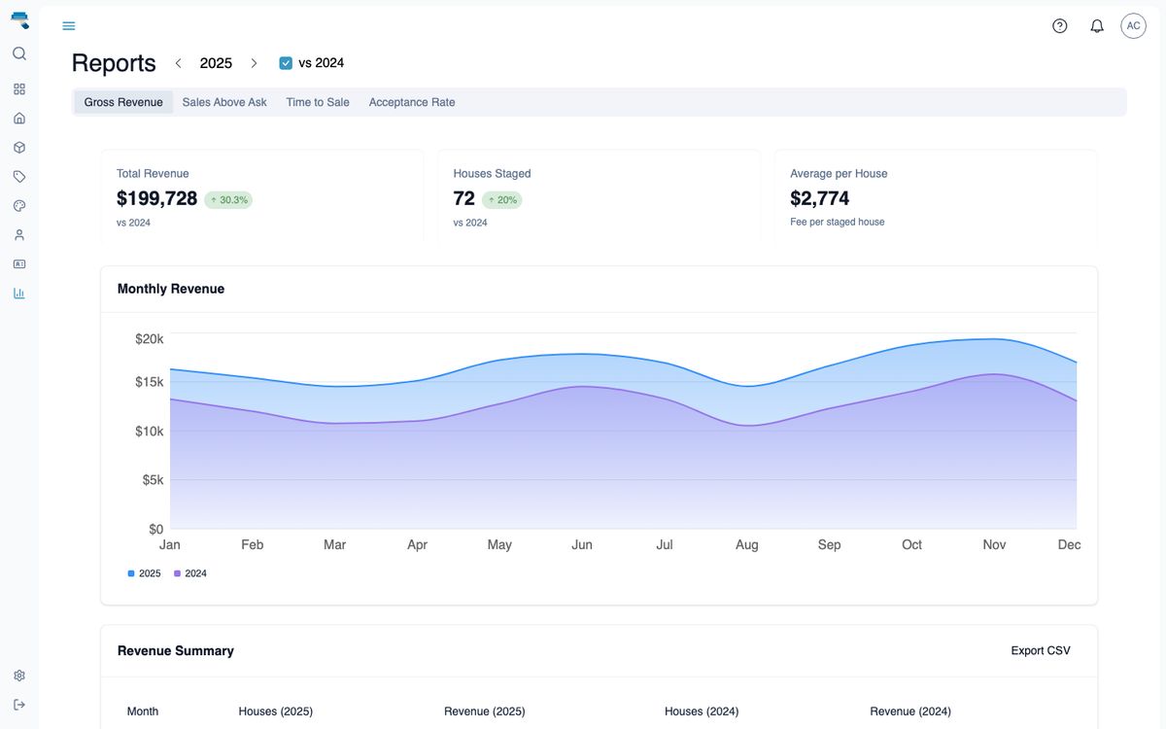
Task: Click the 72 houses staged value
Action: (x=464, y=198)
